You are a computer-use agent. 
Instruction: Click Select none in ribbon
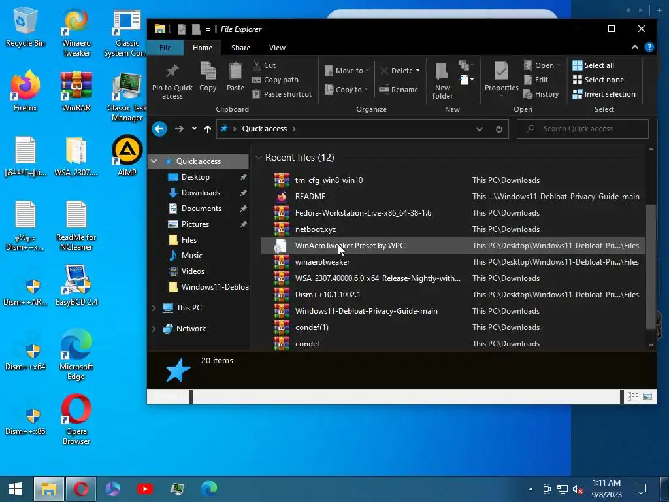[598, 80]
